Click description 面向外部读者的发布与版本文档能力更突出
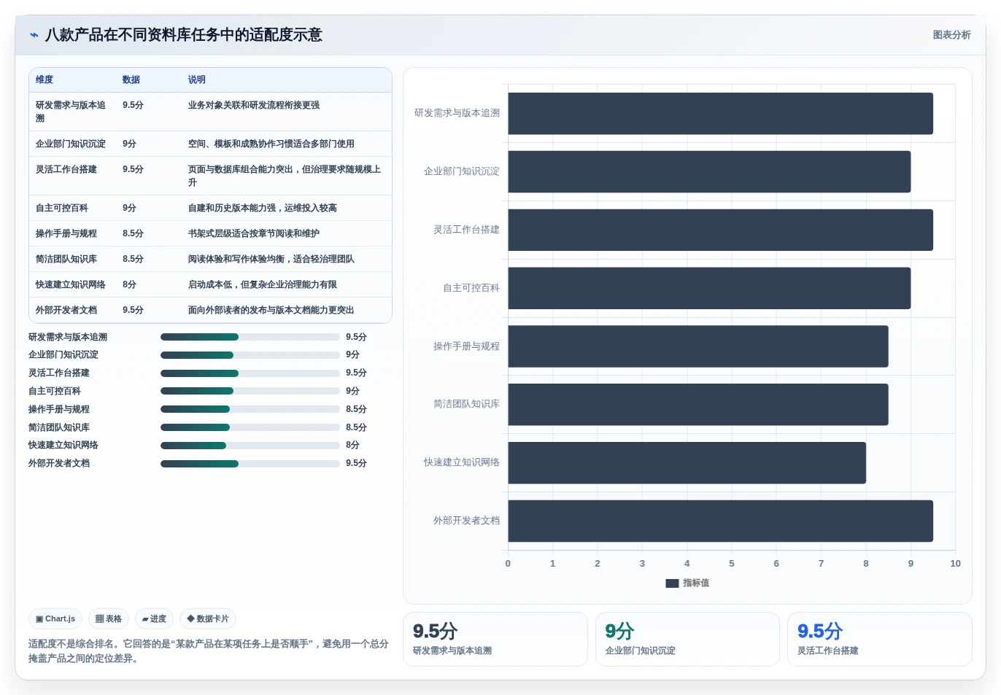 tap(271, 310)
